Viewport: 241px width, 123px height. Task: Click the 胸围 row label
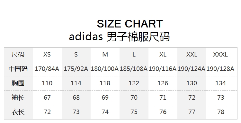click(18, 83)
